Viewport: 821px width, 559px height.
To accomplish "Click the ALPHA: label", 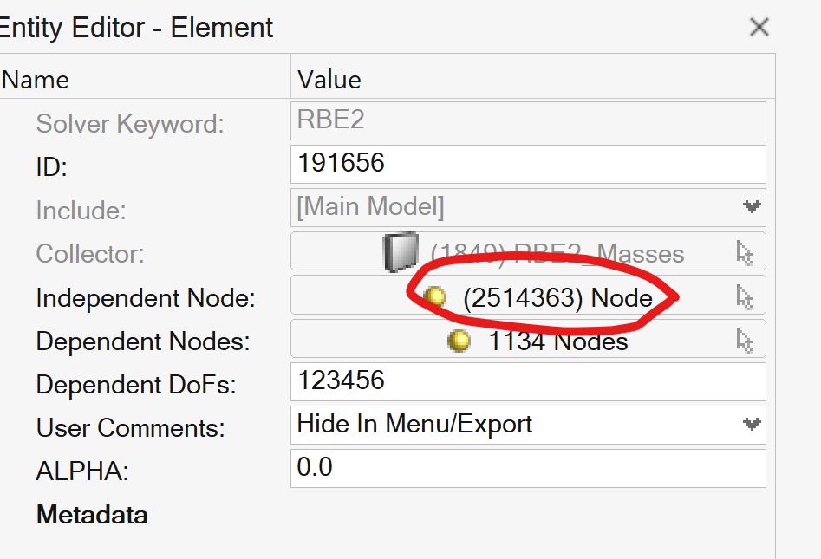I will [82, 471].
